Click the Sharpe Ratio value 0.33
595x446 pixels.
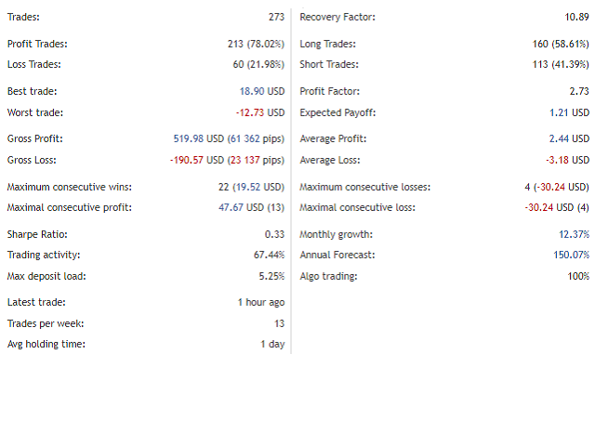click(x=274, y=234)
